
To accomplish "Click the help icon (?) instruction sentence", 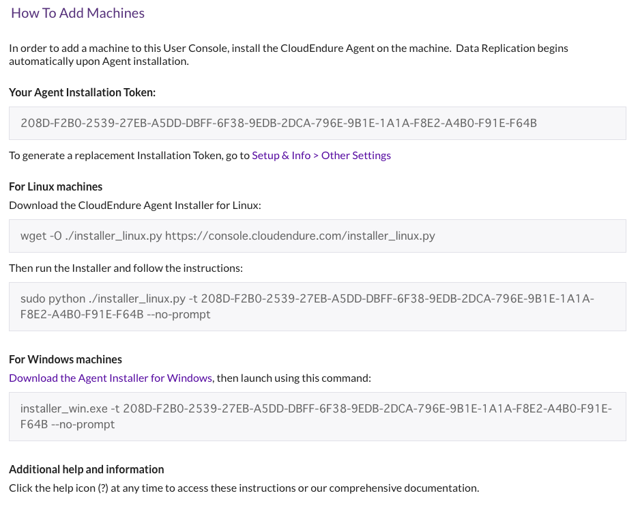I will 244,488.
